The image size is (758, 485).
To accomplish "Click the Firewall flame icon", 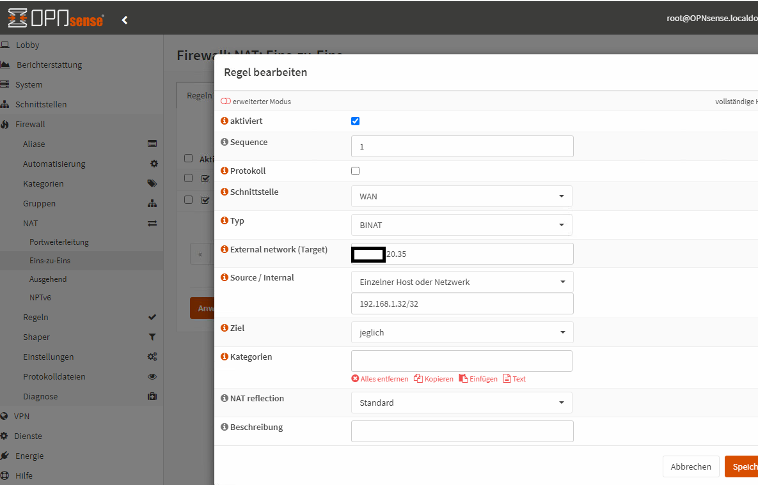I will click(x=5, y=124).
